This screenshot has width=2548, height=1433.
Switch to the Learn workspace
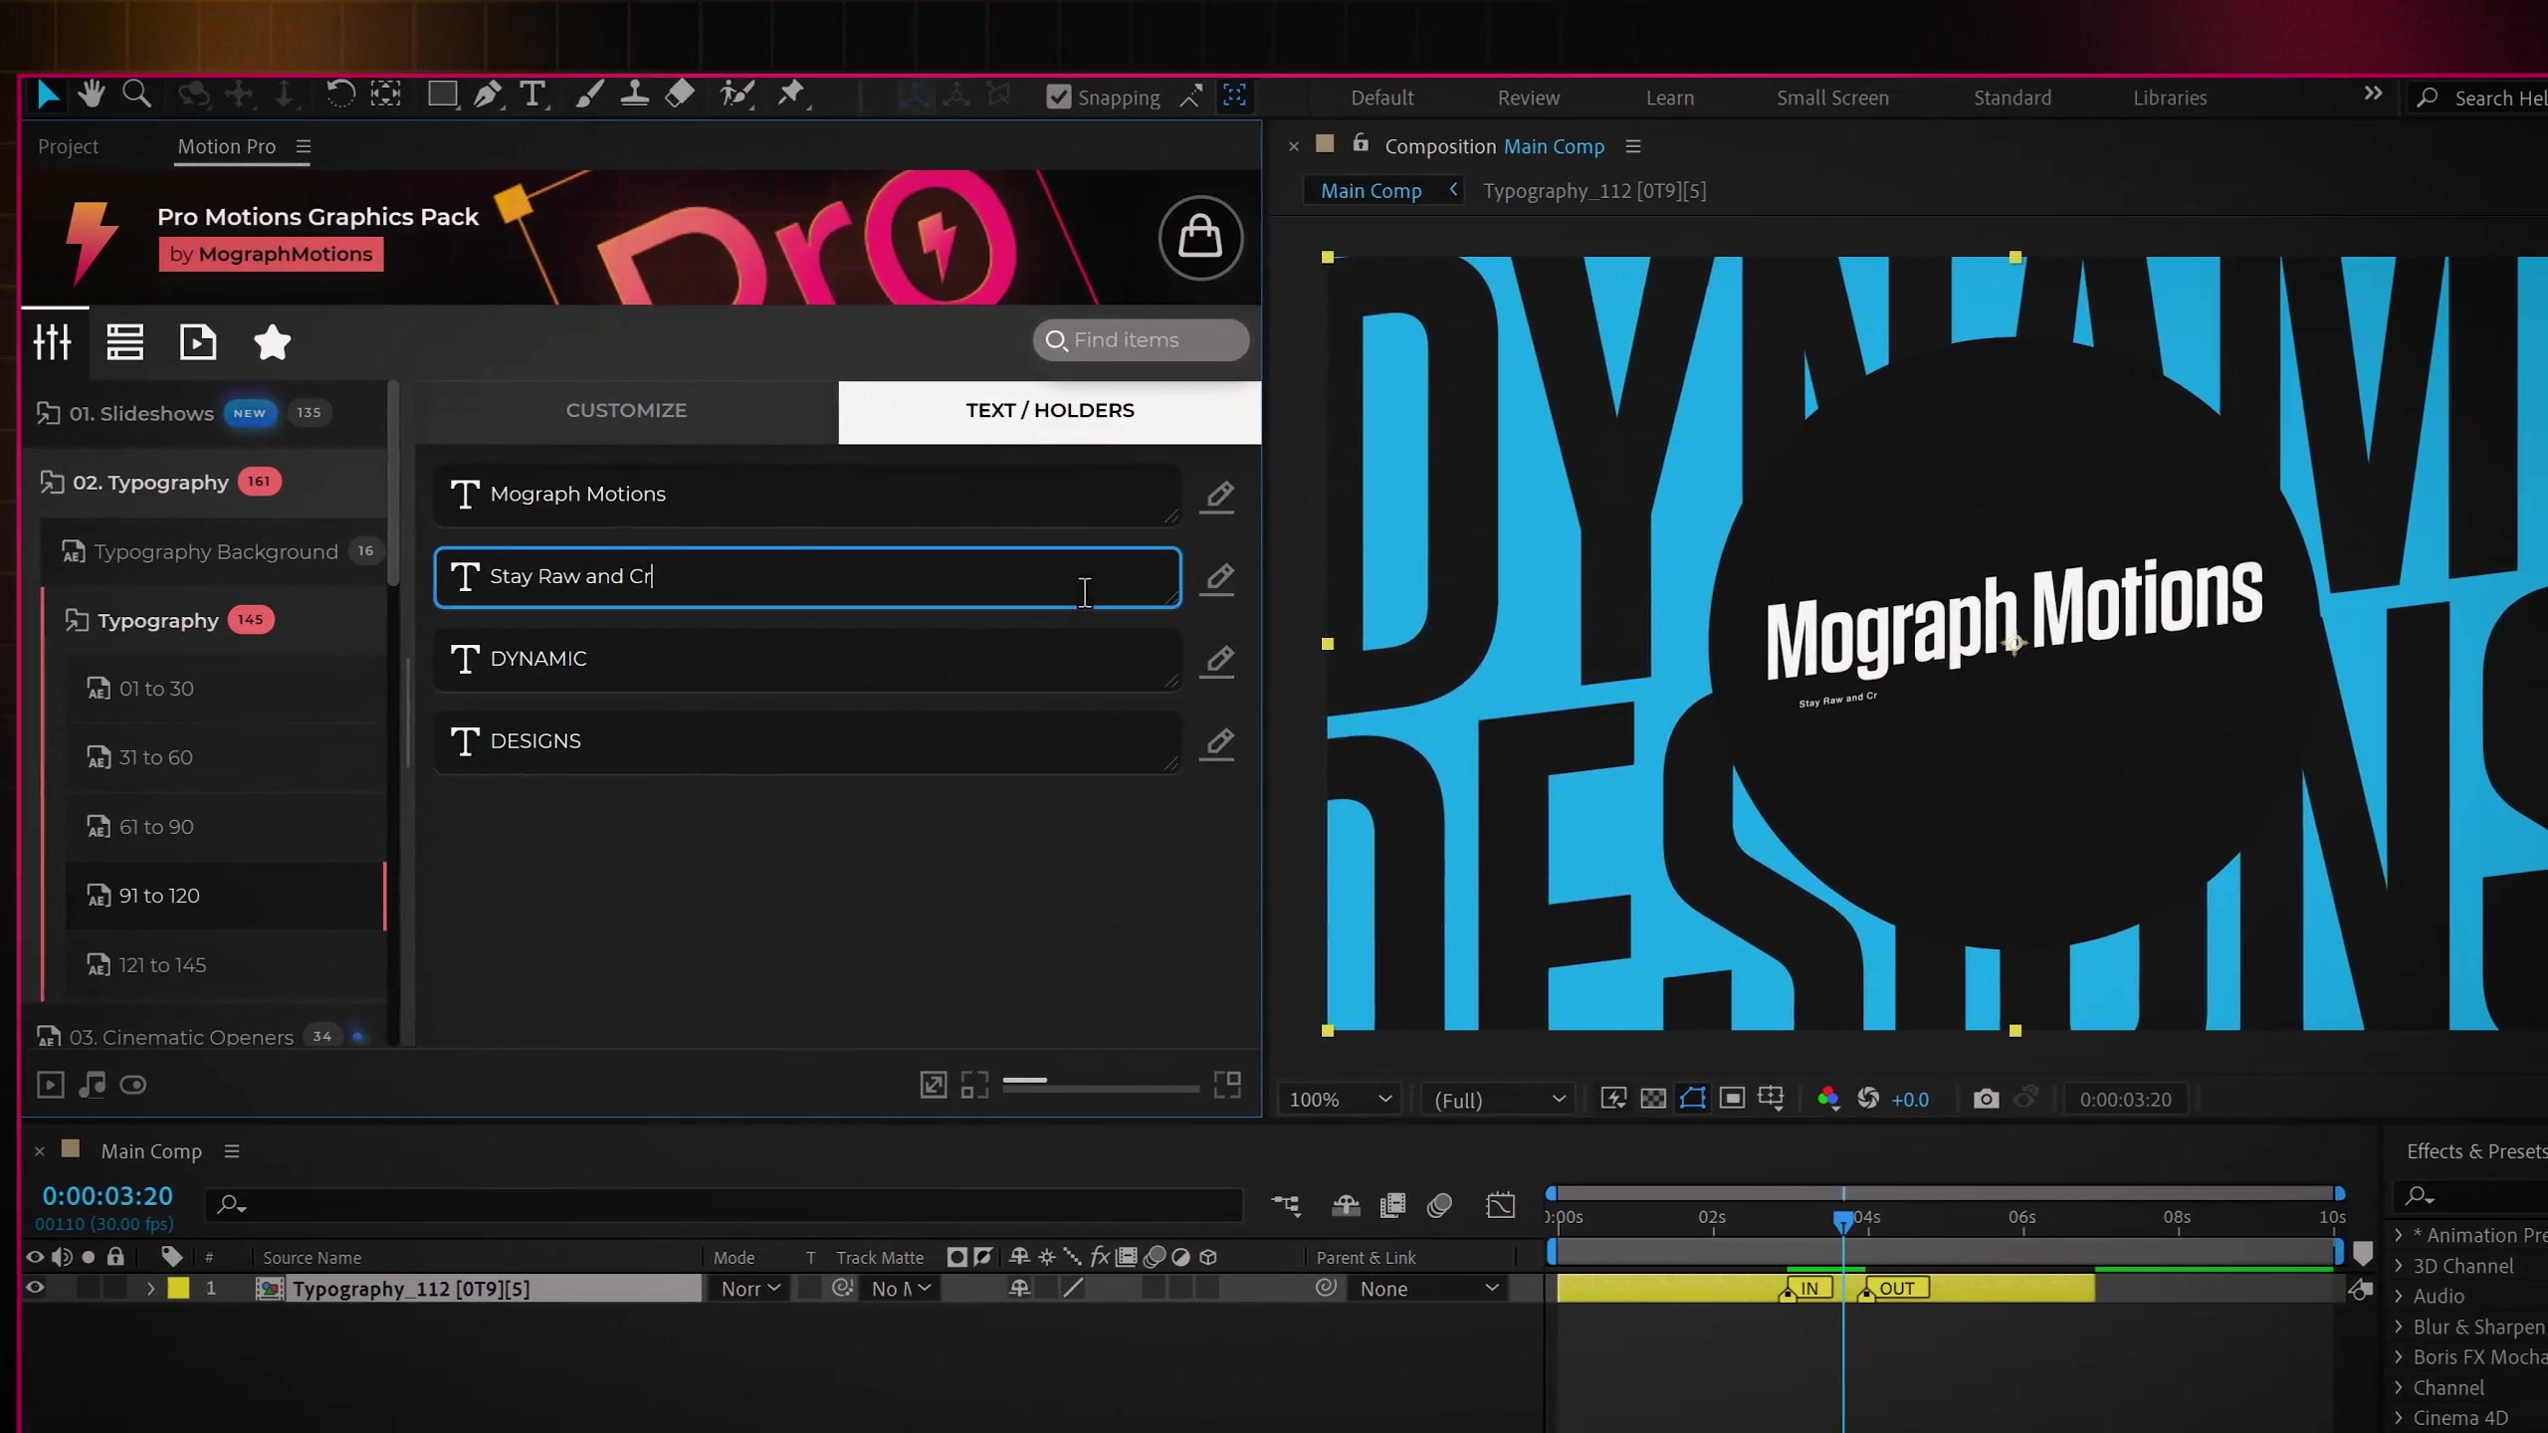[x=1669, y=98]
